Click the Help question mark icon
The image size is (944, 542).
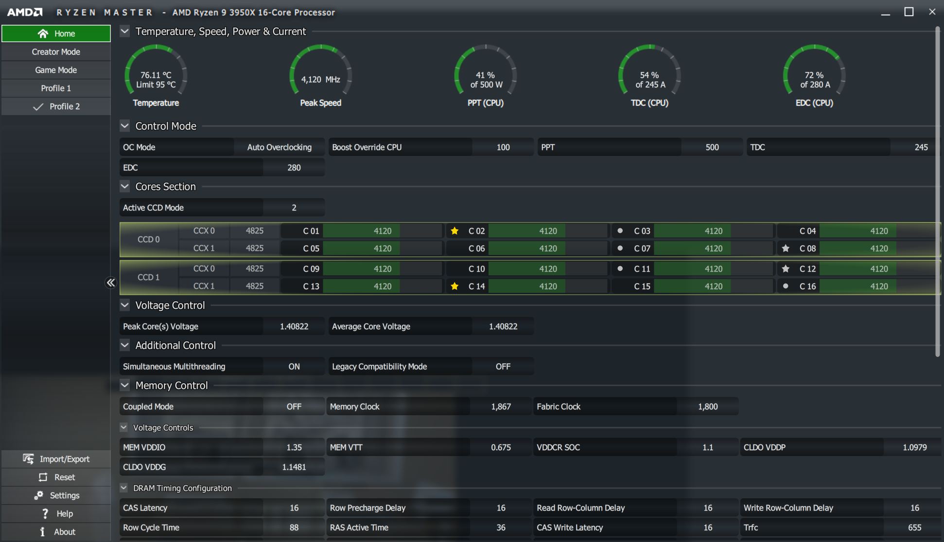coord(45,514)
